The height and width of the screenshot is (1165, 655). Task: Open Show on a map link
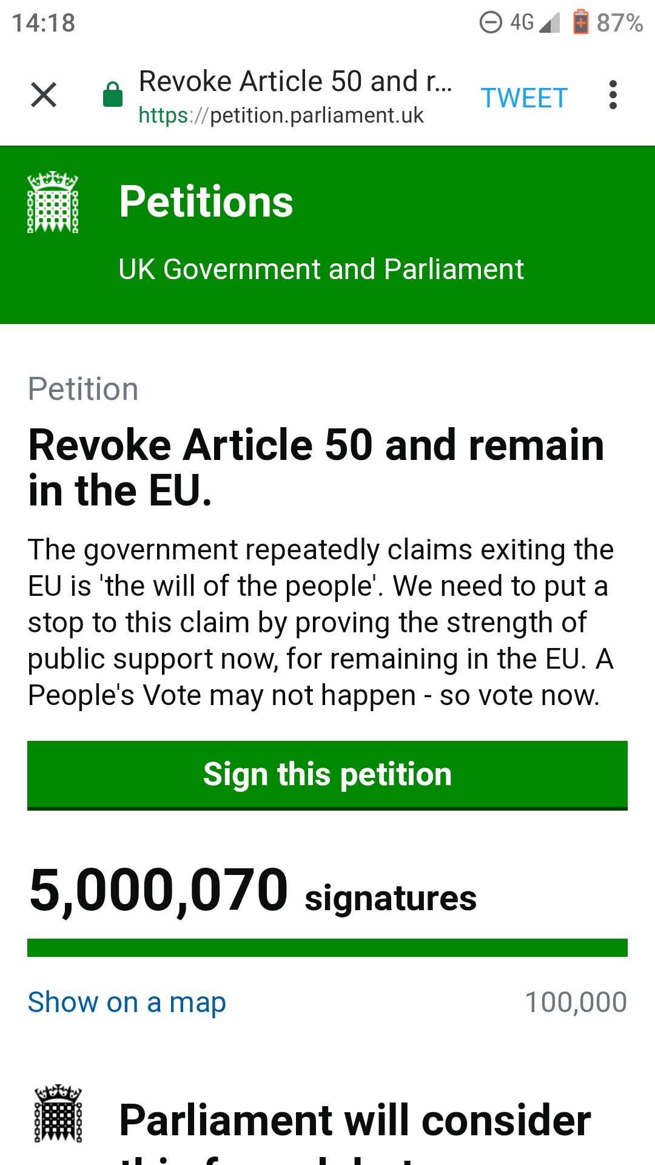point(127,1002)
